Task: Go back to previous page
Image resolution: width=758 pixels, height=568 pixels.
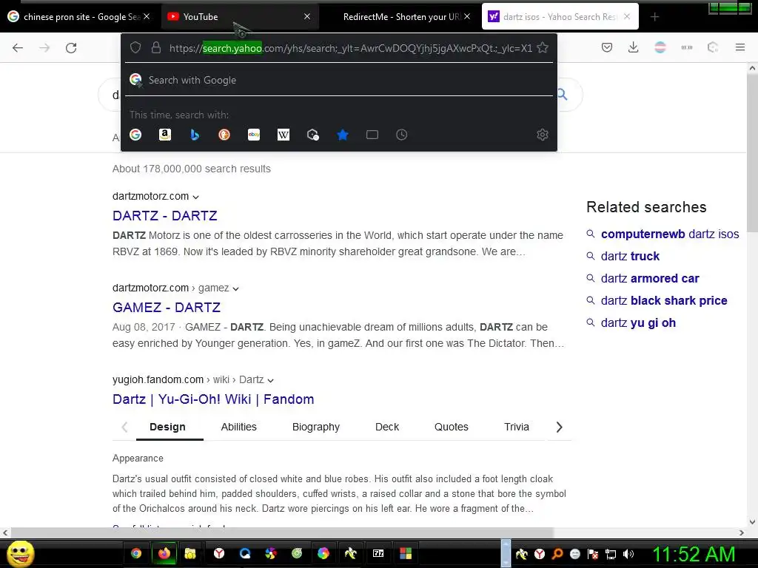Action: pos(18,47)
